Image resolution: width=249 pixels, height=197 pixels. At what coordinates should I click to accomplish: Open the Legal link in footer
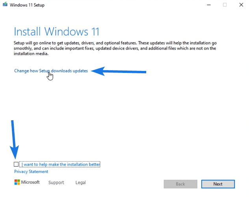(80, 182)
